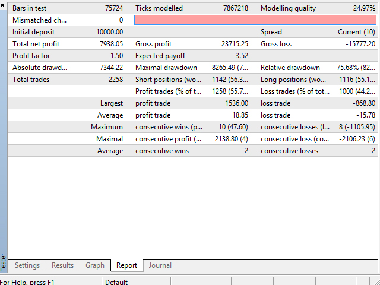This screenshot has width=380, height=285.
Task: Click the Total trades count 2258
Action: [x=115, y=80]
